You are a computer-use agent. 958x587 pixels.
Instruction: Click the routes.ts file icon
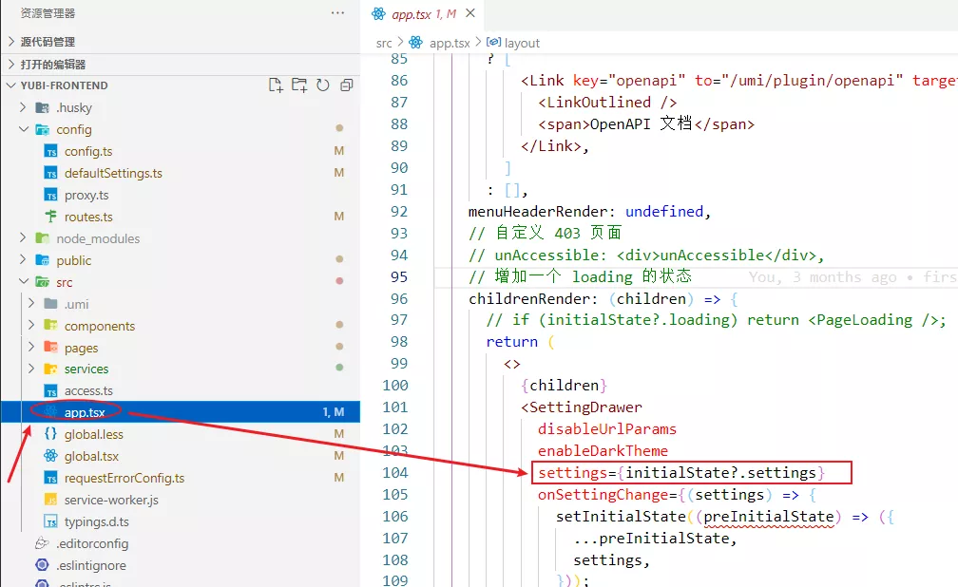[50, 217]
